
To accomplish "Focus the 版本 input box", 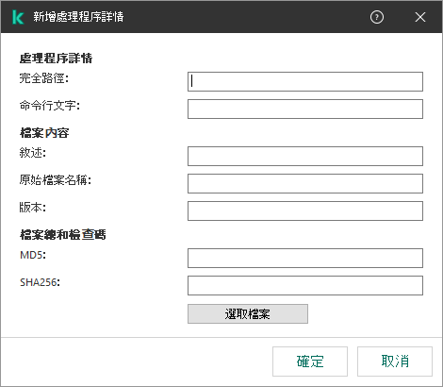I will (x=305, y=210).
